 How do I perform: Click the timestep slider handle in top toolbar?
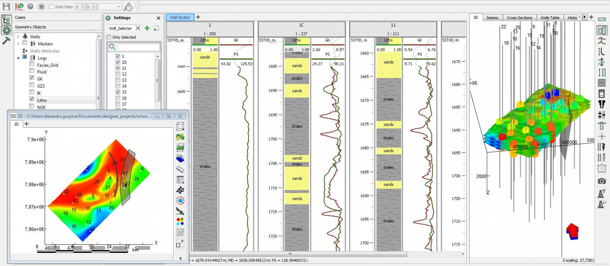[138, 6]
